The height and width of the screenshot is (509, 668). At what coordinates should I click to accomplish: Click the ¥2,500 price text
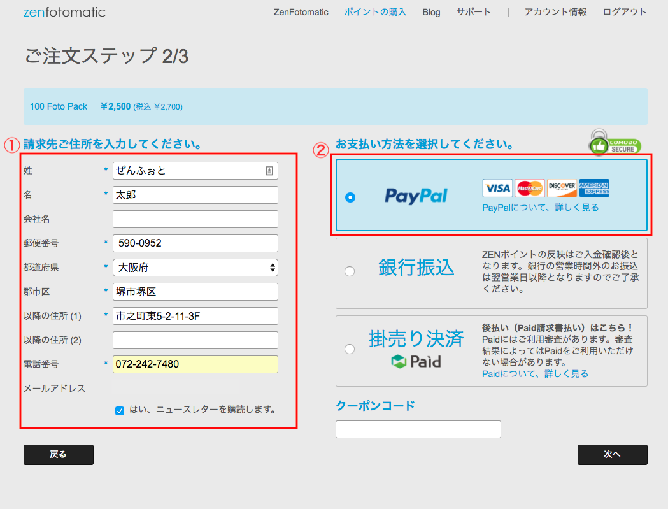[115, 106]
